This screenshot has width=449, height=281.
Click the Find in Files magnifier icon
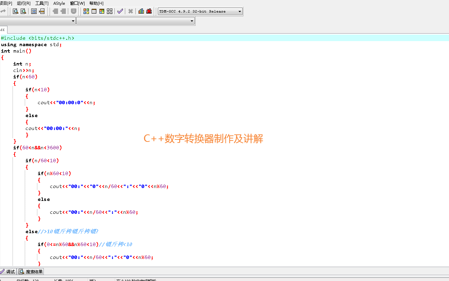click(x=23, y=11)
